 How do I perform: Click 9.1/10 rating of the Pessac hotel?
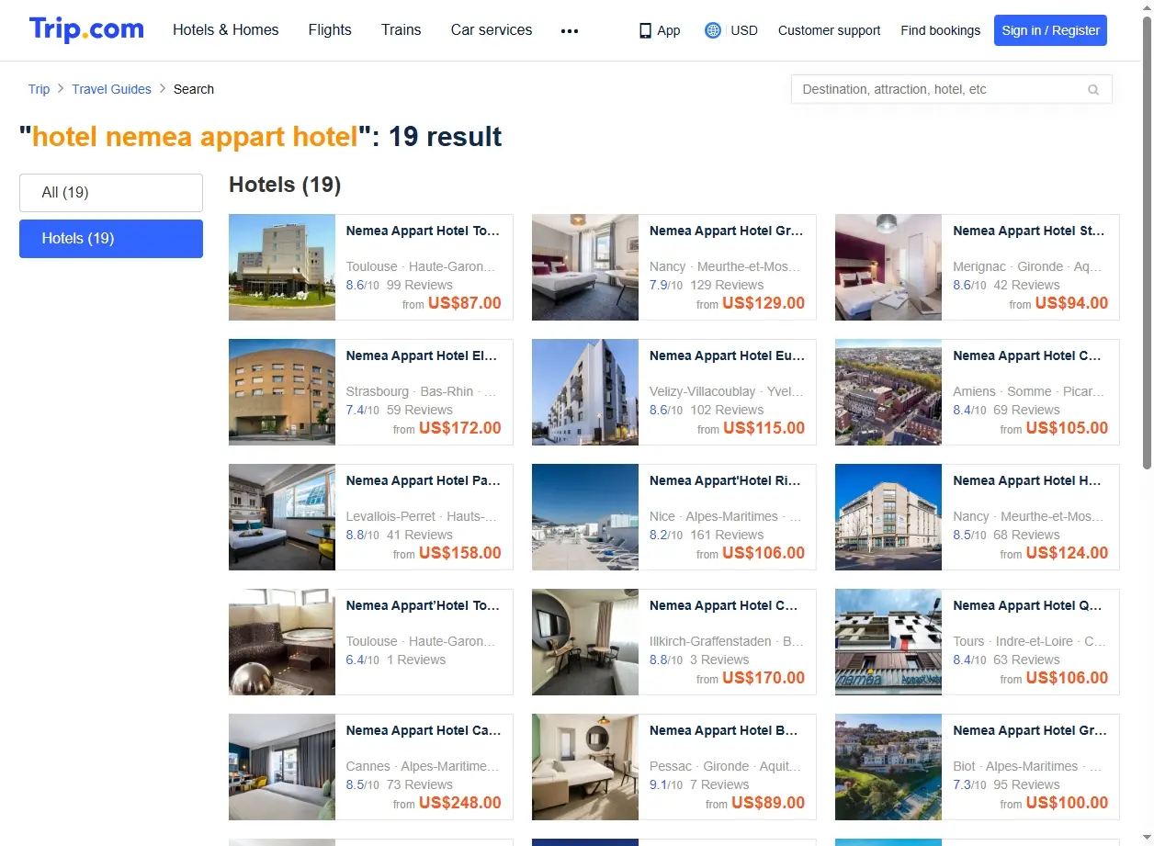coord(666,784)
